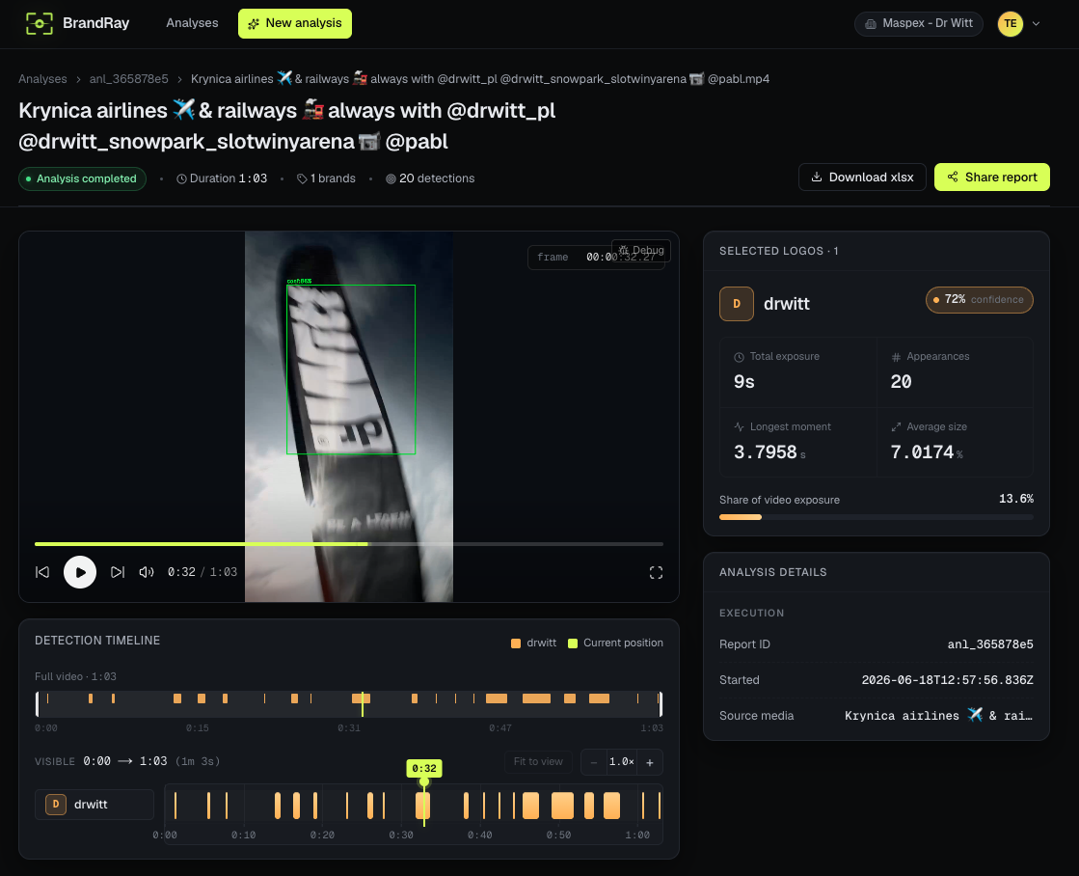Start a New analysis
Screen dimensions: 1079x876
point(294,23)
